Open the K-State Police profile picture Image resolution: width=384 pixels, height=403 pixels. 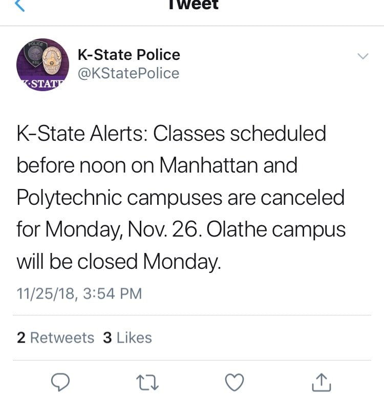[x=42, y=65]
